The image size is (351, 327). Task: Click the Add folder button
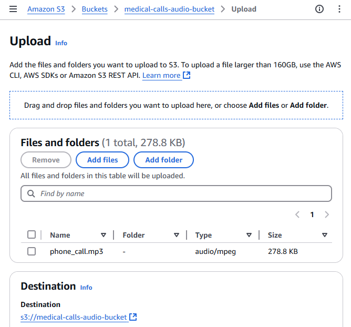coord(163,160)
